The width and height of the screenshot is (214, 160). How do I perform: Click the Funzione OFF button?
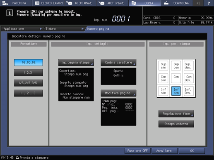pyautogui.click(x=137, y=151)
